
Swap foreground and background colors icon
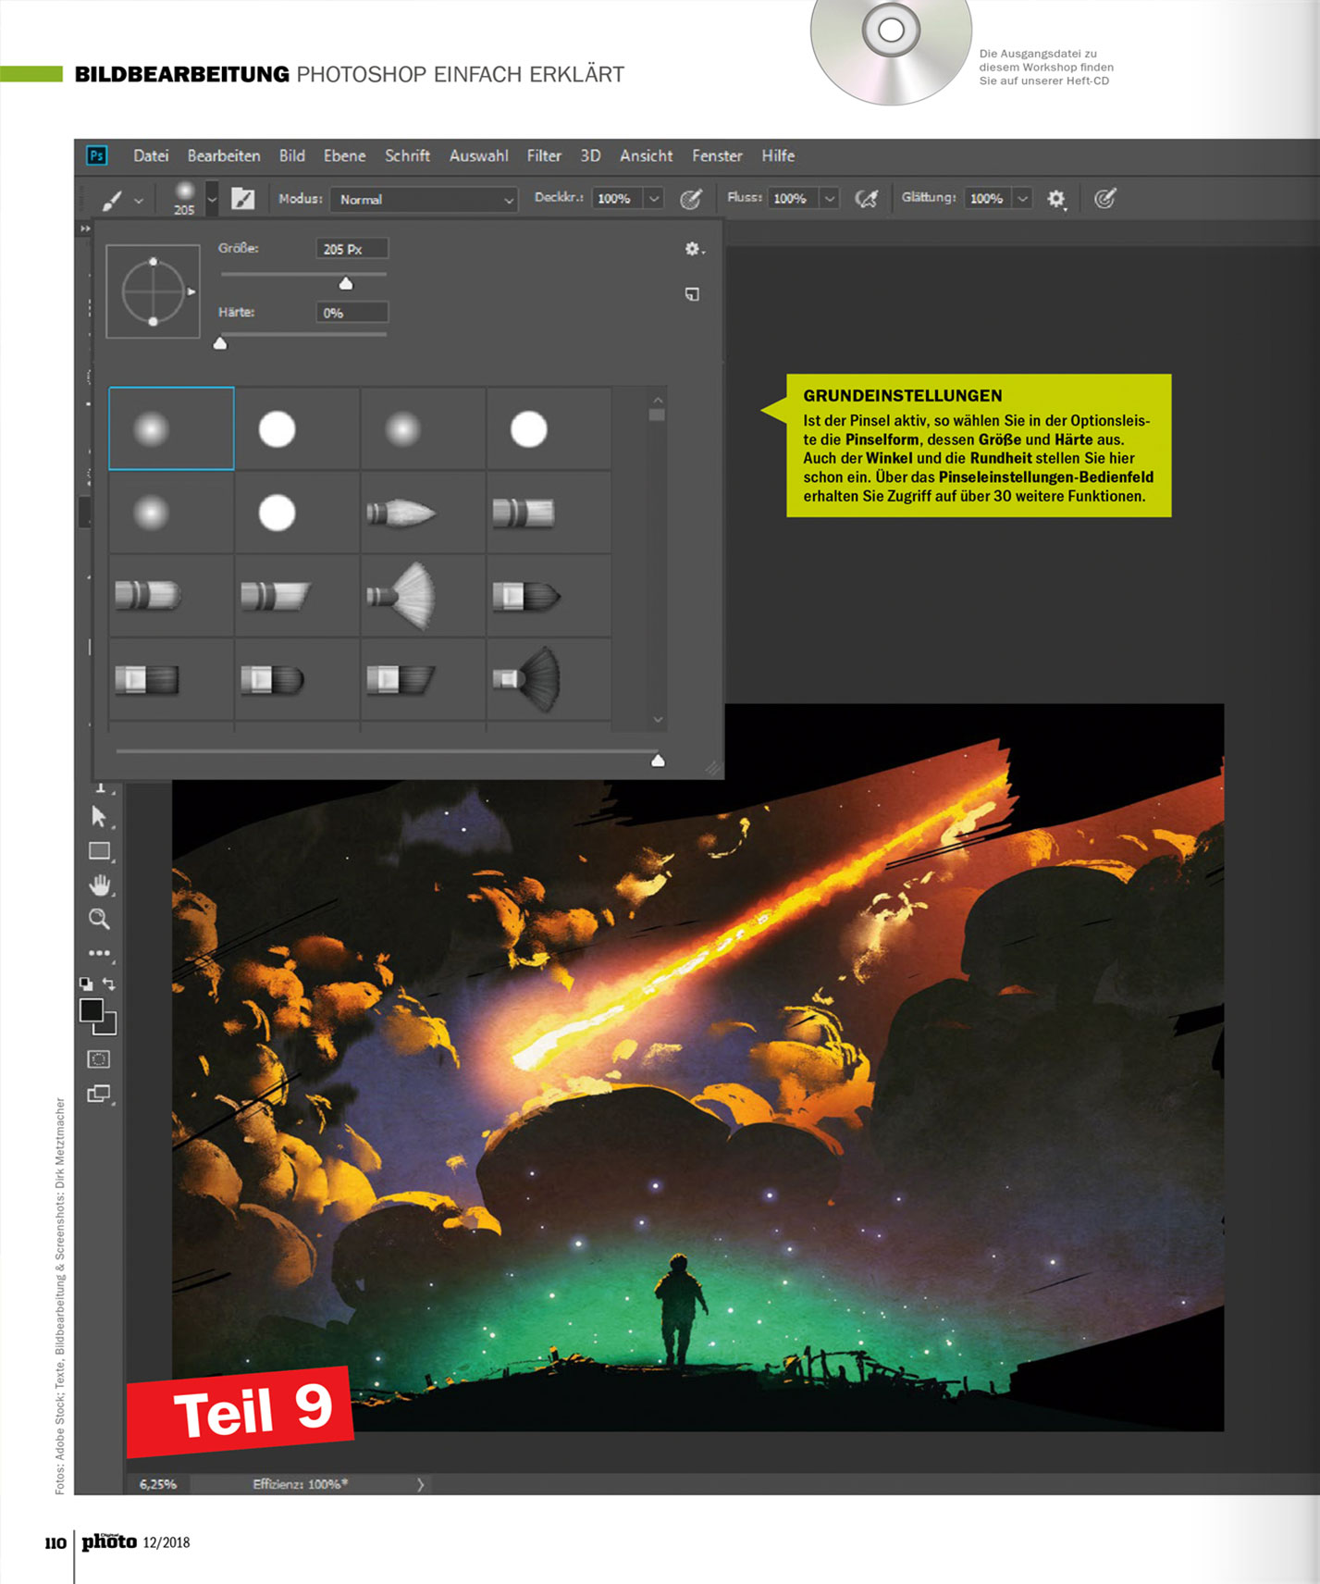tap(109, 984)
